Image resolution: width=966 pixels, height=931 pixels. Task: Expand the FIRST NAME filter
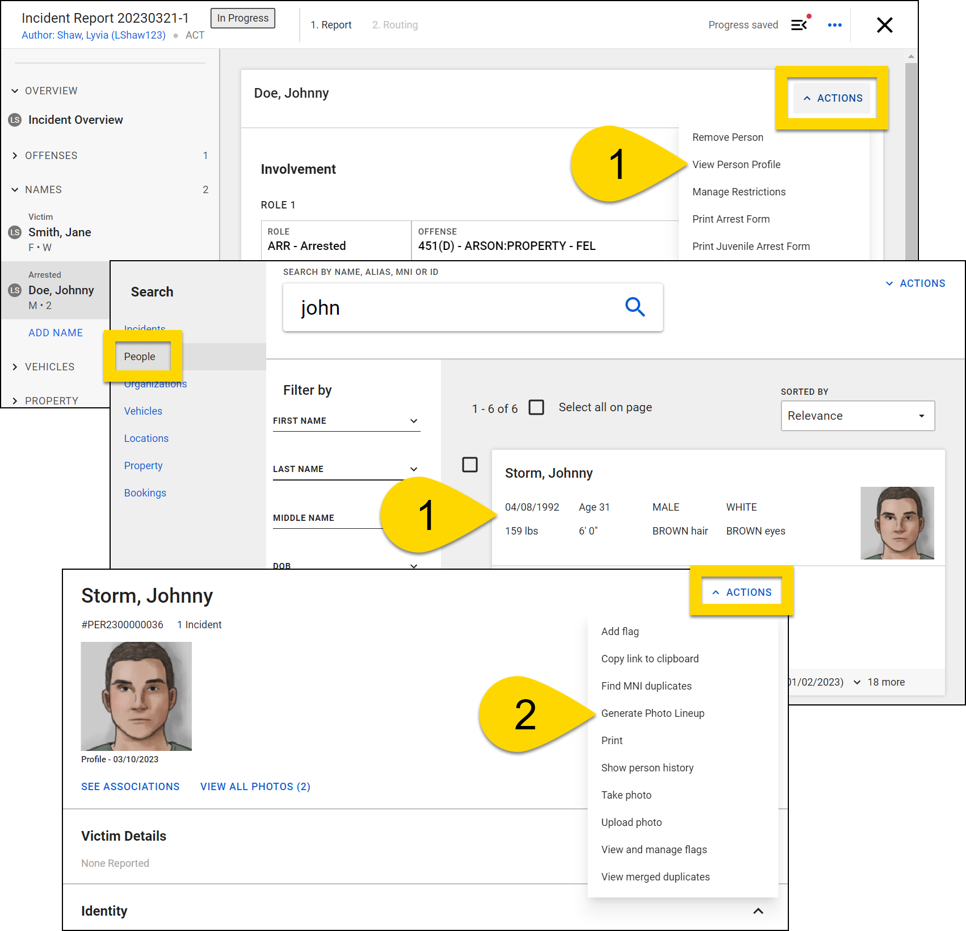click(x=415, y=421)
